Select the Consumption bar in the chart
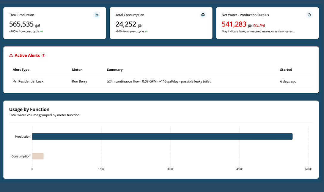 click(38, 156)
